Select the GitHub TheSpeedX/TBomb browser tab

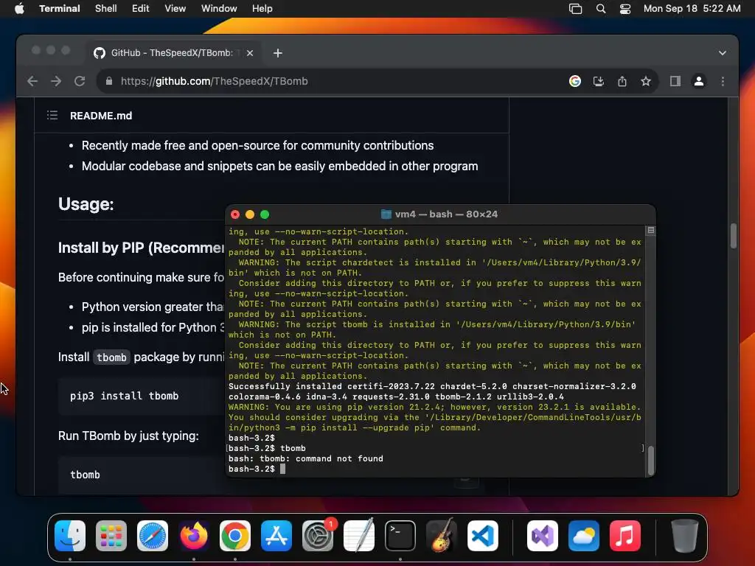(x=172, y=53)
